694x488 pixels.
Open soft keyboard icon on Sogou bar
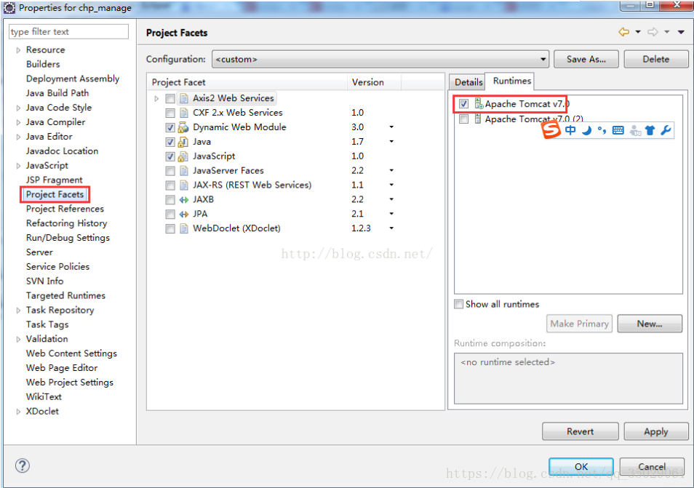[x=618, y=130]
